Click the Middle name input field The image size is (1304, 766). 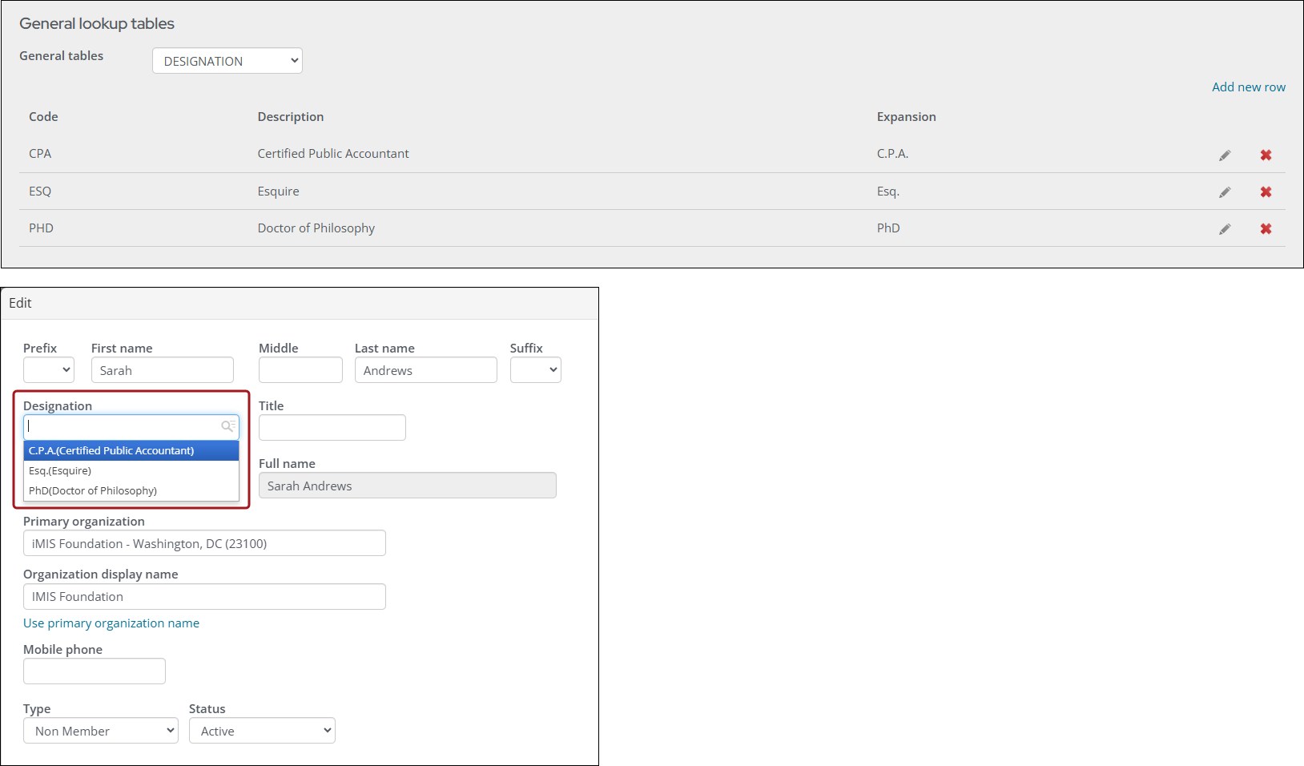(x=300, y=370)
